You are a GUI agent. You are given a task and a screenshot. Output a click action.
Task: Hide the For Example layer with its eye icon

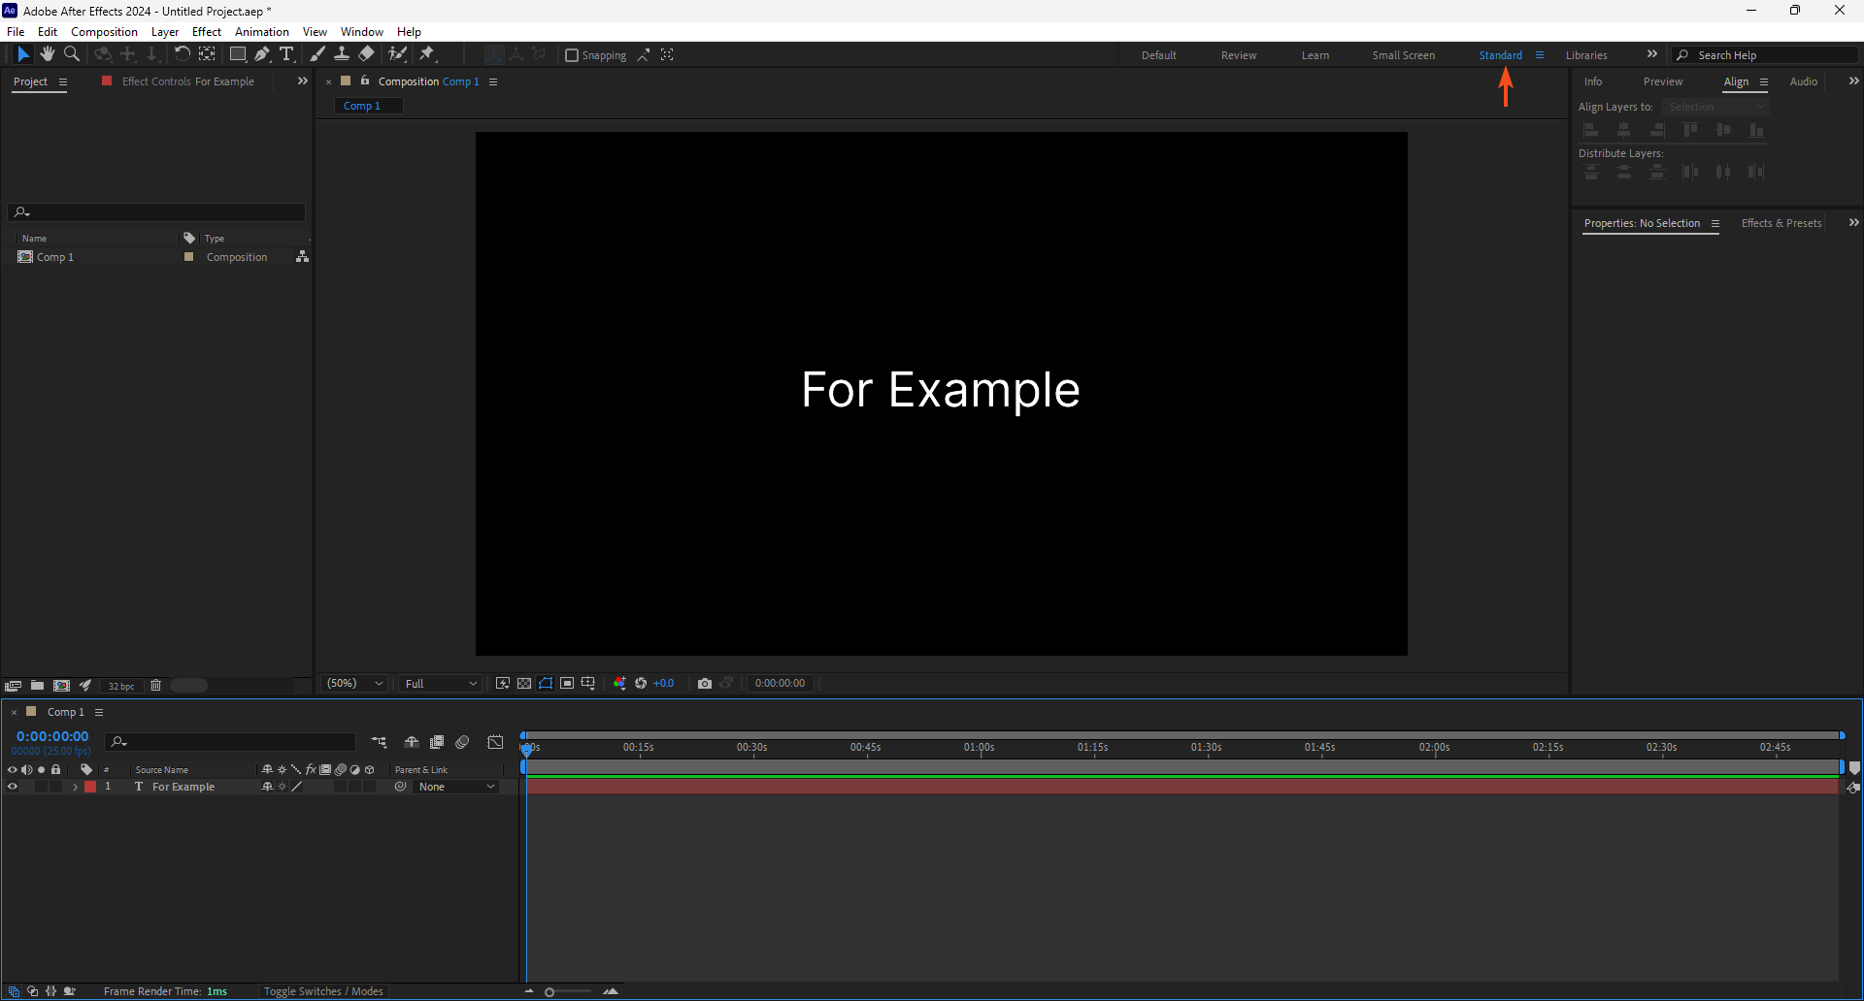13,787
